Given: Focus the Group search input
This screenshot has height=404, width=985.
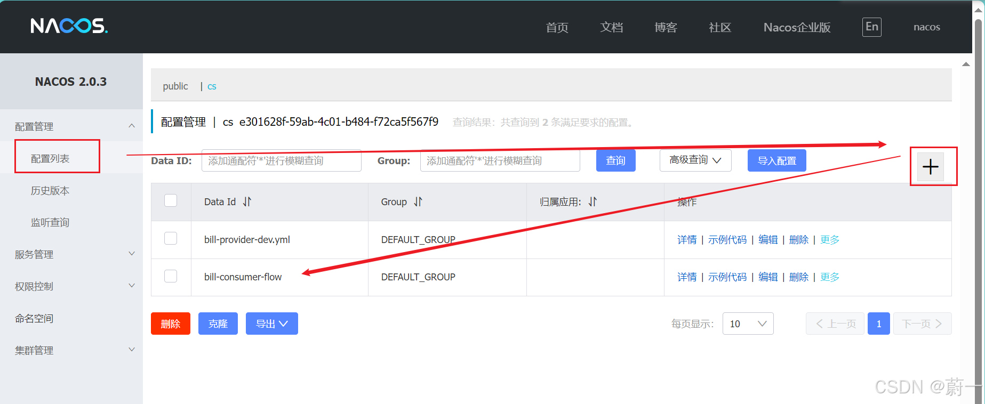Looking at the screenshot, I should coord(500,160).
